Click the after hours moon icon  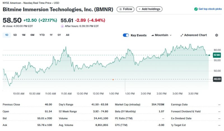pyautogui.click(x=62, y=26)
